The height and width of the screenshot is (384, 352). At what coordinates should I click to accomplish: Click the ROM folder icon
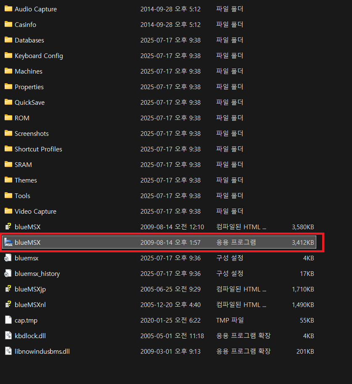pyautogui.click(x=8, y=117)
